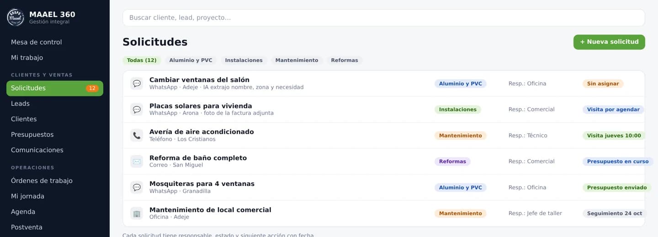
Task: Click chat icon for Mosquiteras para 4 ventanas
Action: tap(137, 187)
